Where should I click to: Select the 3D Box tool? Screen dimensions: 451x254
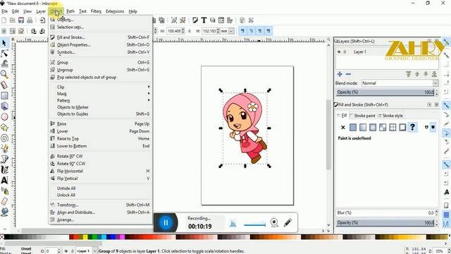(x=4, y=106)
